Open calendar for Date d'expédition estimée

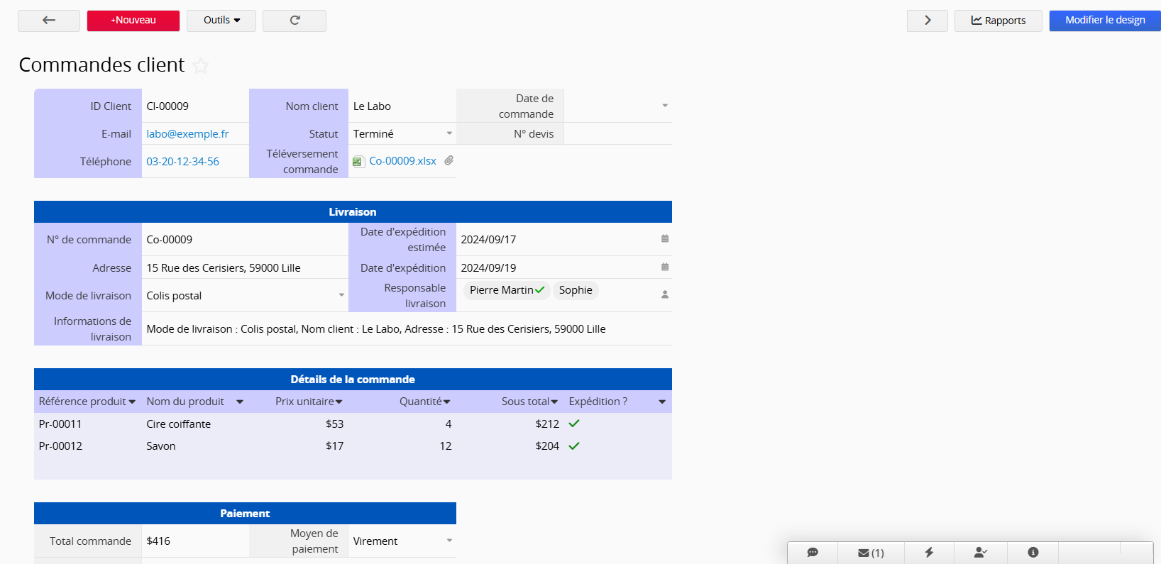(x=665, y=239)
